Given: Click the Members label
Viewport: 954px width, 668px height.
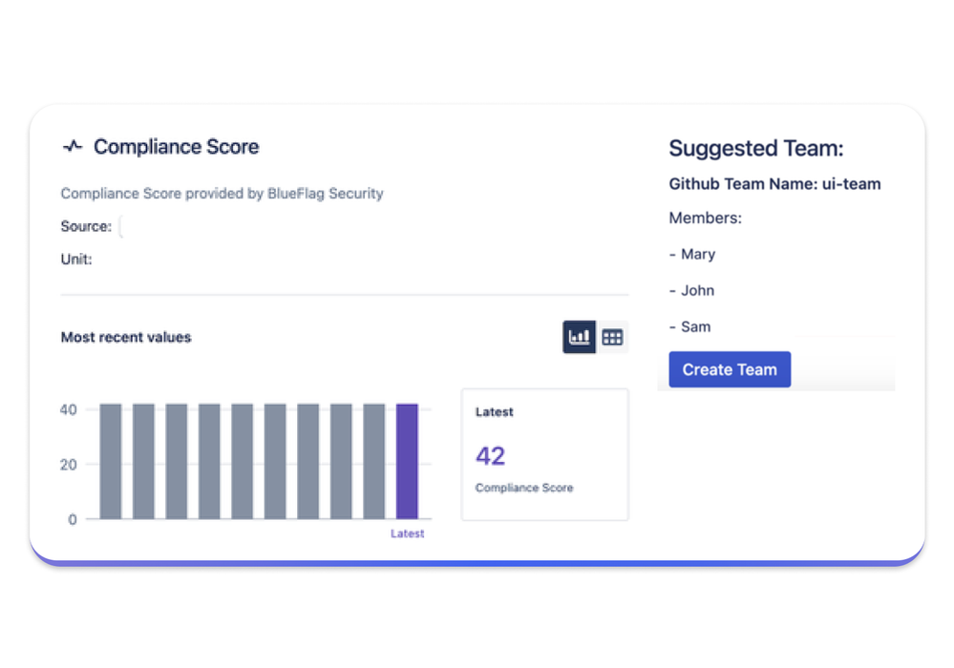Looking at the screenshot, I should coord(705,219).
